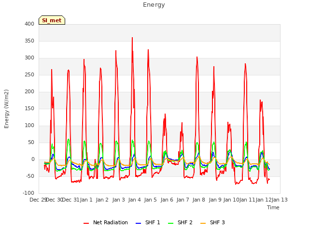Toggle SHF 2 series in legend
The image size is (309, 232).
(180, 222)
